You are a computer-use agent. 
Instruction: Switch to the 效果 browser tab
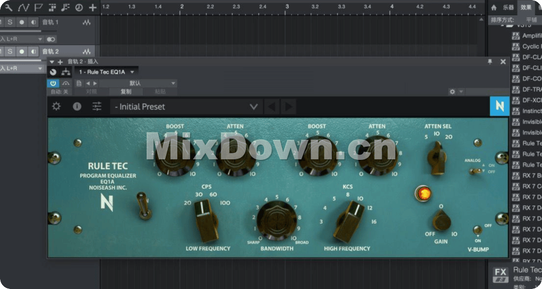click(526, 7)
